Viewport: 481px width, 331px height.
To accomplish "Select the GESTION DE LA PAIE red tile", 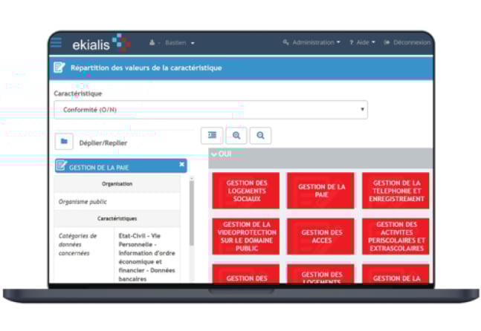I will (x=321, y=191).
